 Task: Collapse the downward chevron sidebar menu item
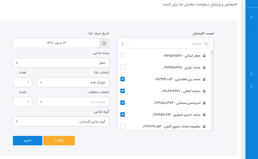click(x=251, y=29)
